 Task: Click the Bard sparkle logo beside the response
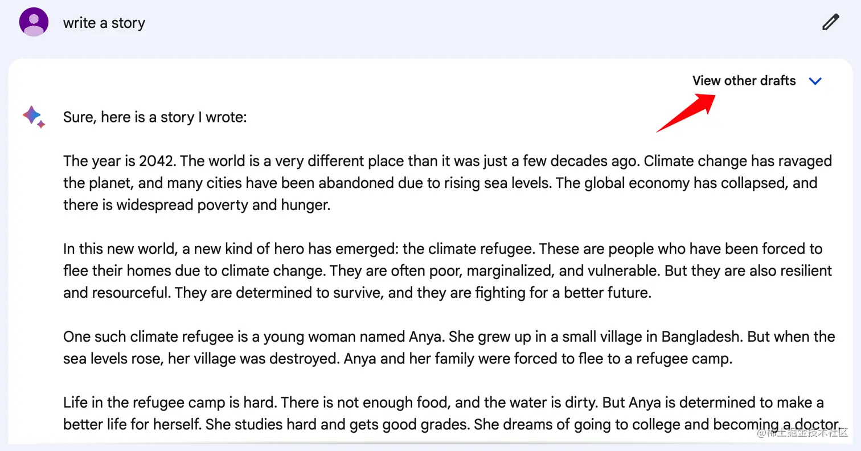[x=34, y=117]
